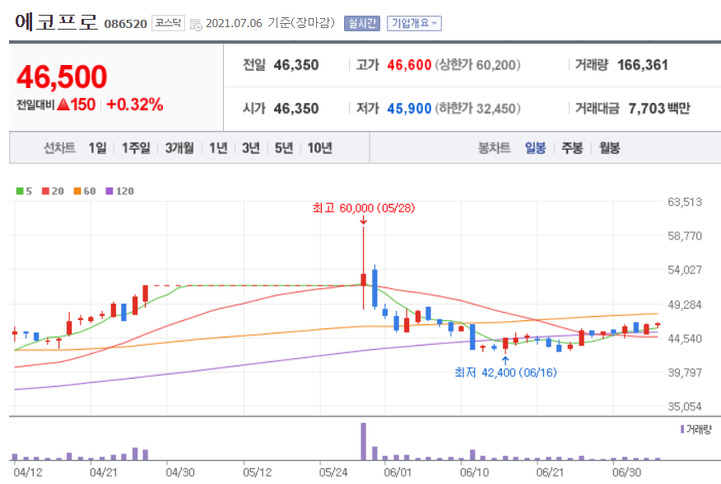Image resolution: width=721 pixels, height=484 pixels.
Task: Click the 최저 42,400 (06/16) marker
Action: click(506, 372)
